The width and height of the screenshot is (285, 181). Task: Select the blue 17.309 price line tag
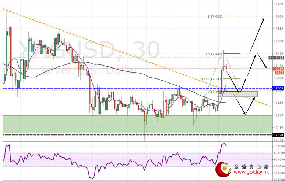278,88
